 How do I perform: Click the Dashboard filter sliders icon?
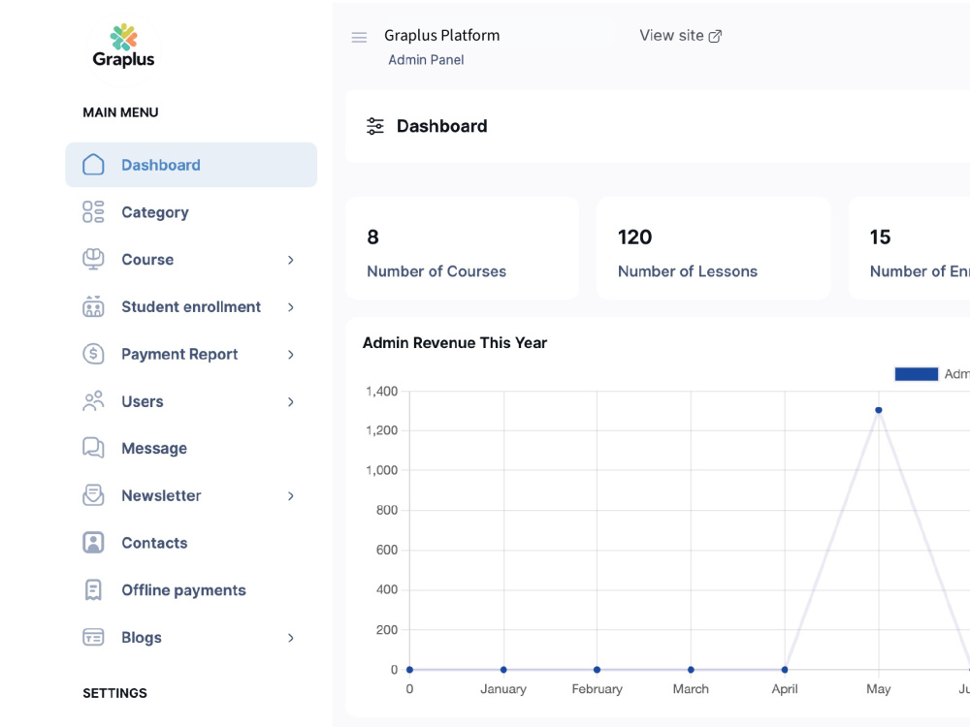pos(374,126)
